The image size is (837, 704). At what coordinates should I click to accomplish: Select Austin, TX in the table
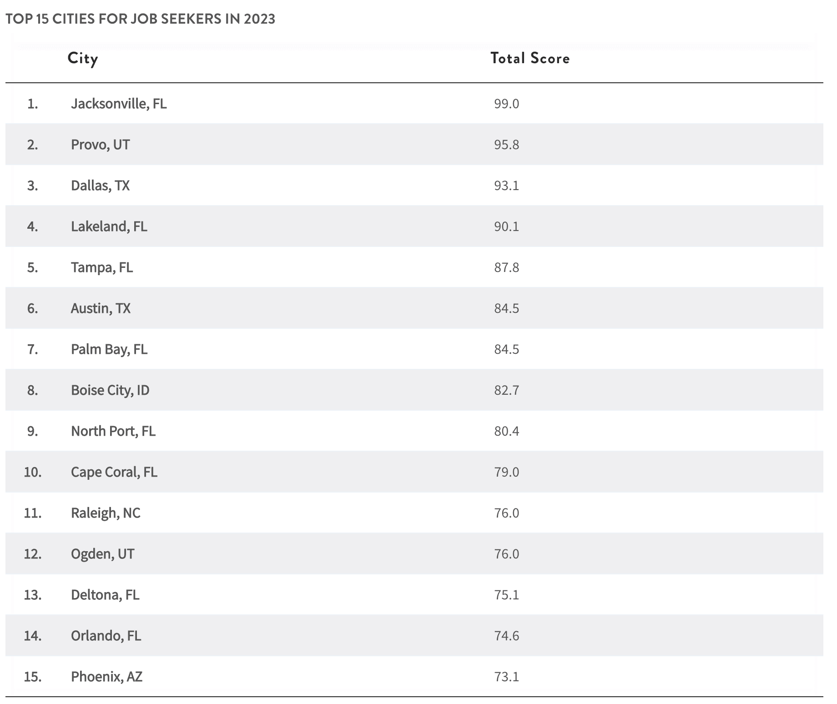(101, 308)
